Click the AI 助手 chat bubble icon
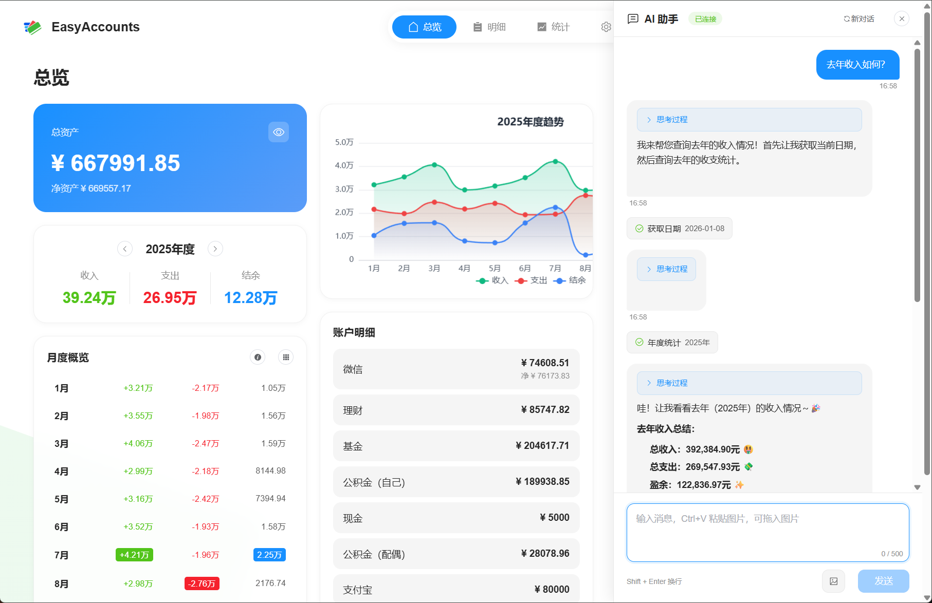 tap(633, 19)
